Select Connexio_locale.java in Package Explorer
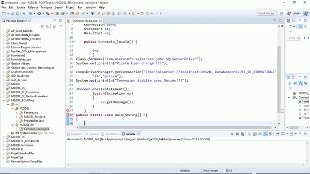 click(x=34, y=129)
